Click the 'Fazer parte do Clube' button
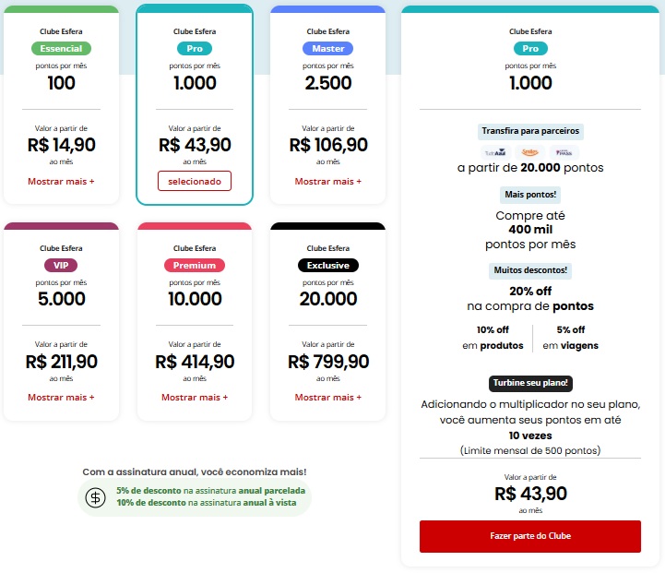665x573 pixels. (529, 536)
